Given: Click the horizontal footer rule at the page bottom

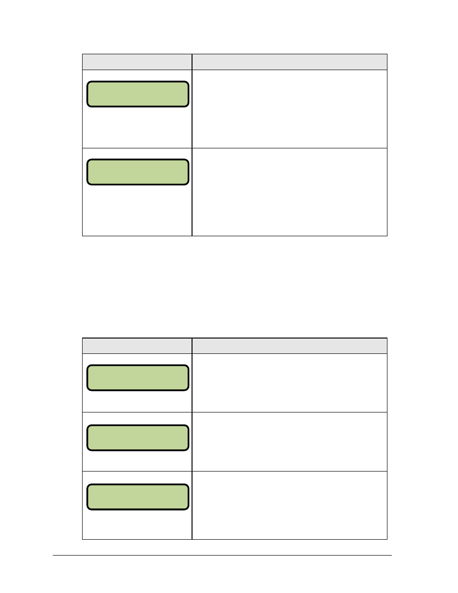Looking at the screenshot, I should pyautogui.click(x=222, y=556).
